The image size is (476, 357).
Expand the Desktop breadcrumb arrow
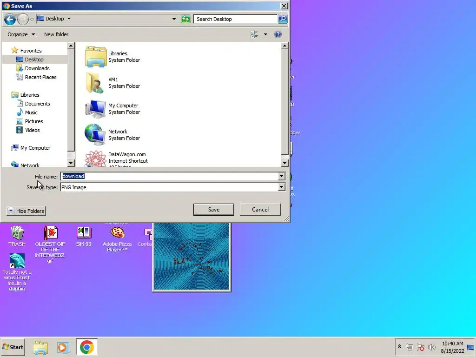pos(69,19)
